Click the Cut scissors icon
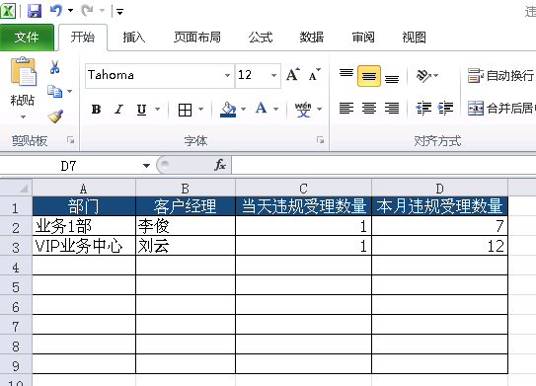 pos(54,67)
